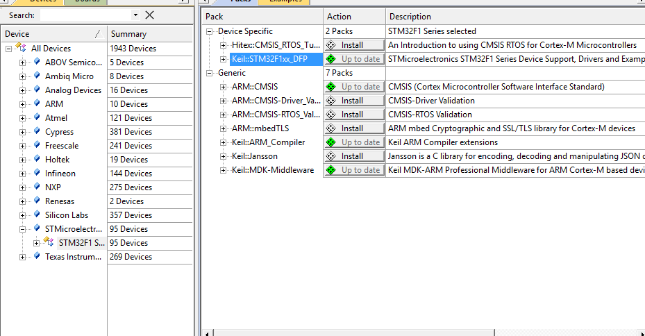
Task: Expand the ARM::mbedTLS pack
Action: pyautogui.click(x=223, y=128)
